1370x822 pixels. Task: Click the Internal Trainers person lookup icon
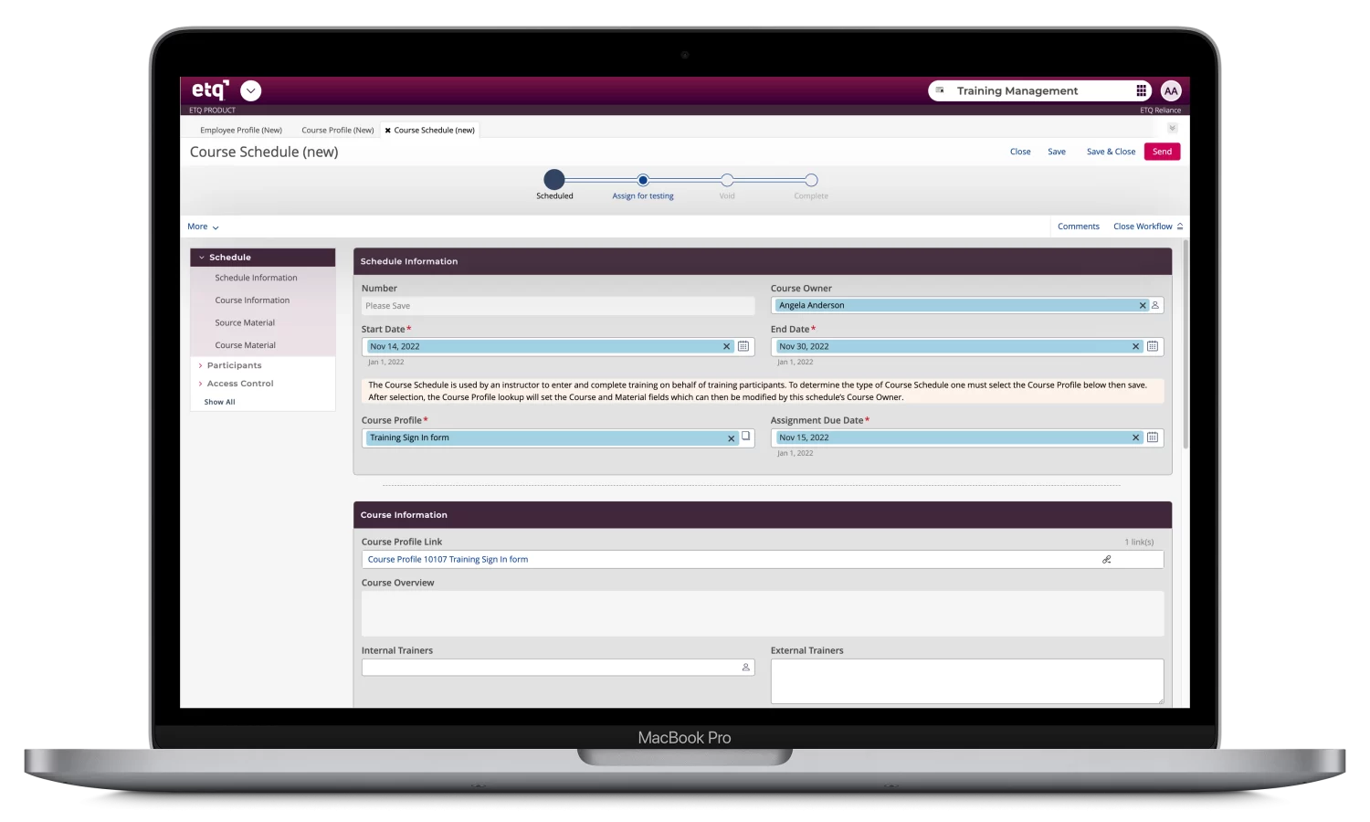click(x=745, y=668)
